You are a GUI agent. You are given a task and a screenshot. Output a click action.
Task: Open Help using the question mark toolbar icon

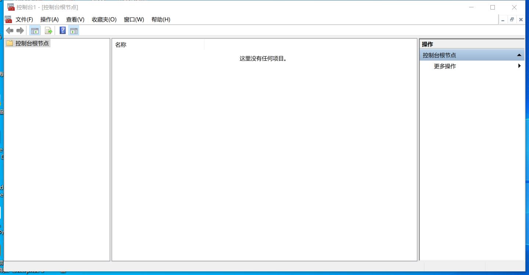(62, 30)
